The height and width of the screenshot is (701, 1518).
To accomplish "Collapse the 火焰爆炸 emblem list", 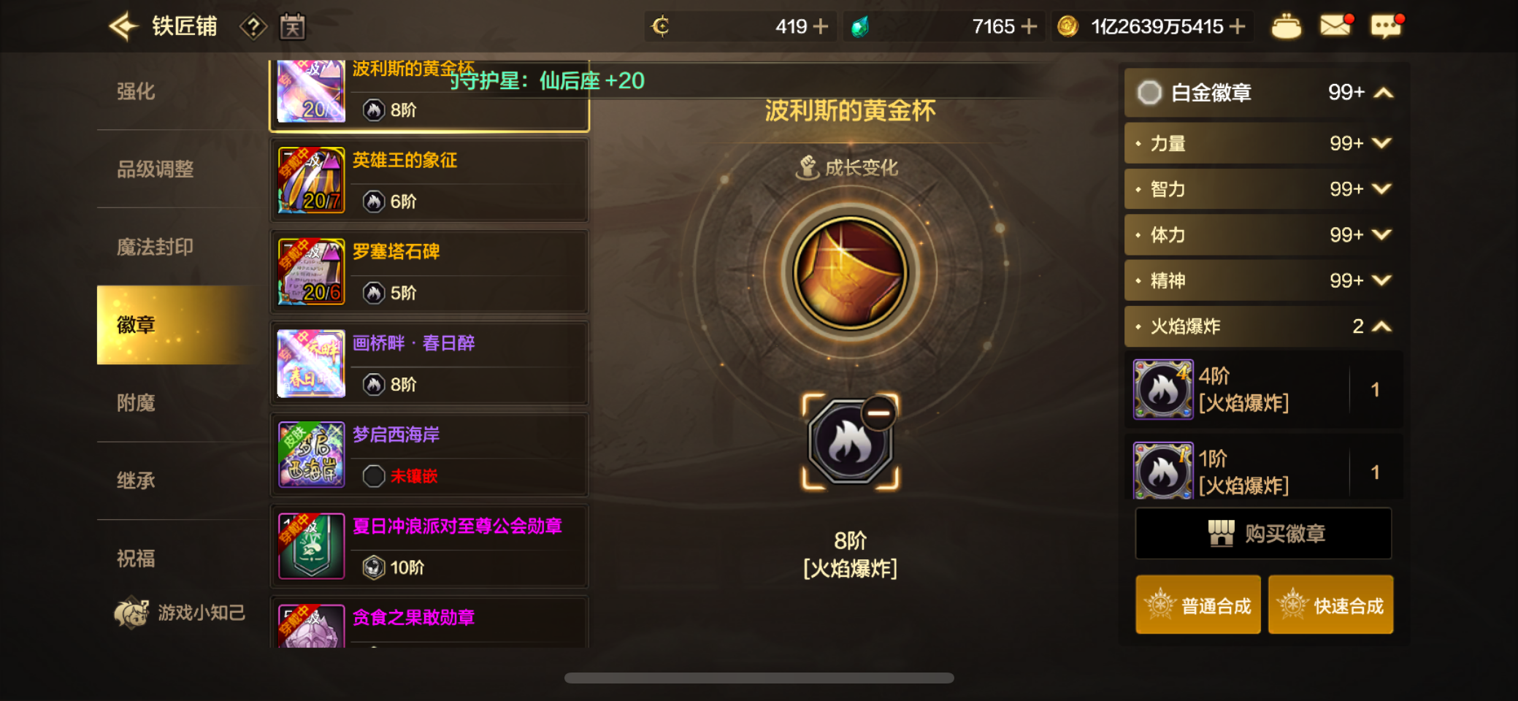I will (1260, 326).
